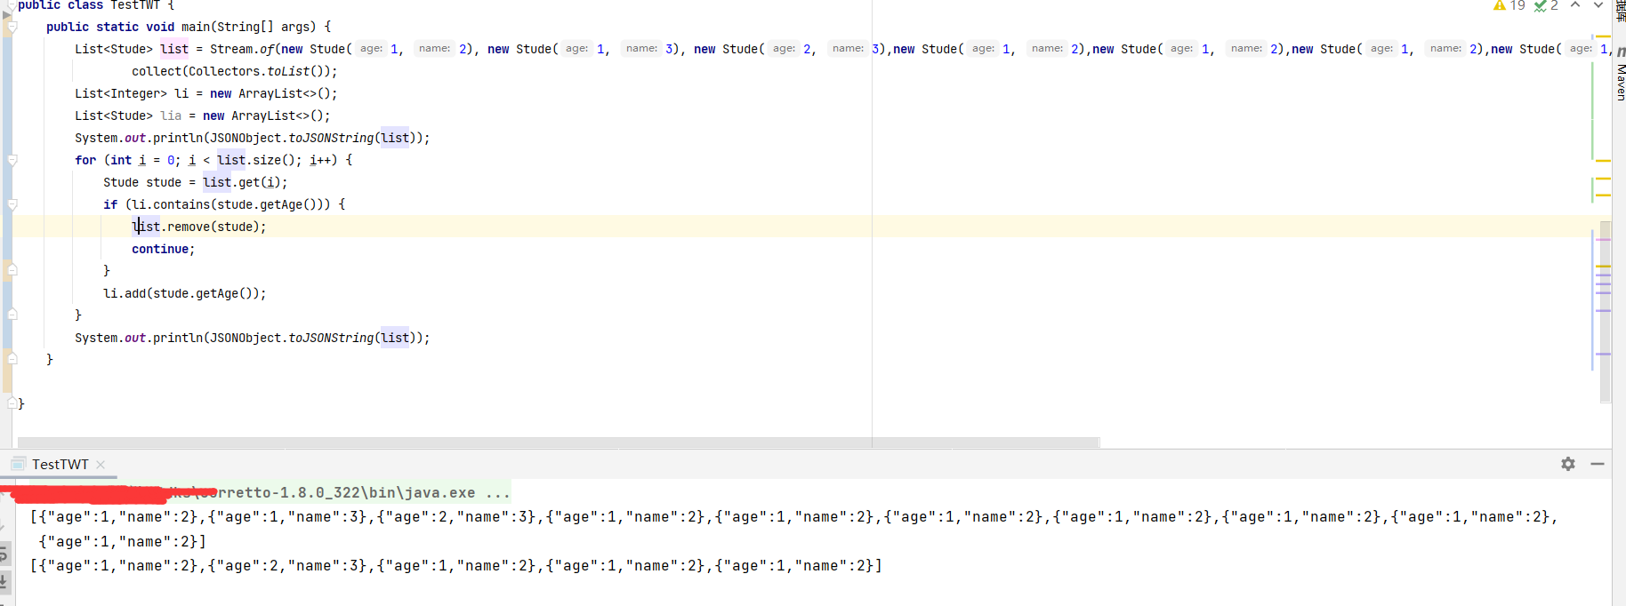The image size is (1626, 606).
Task: Click the for keyword
Action: coord(85,160)
